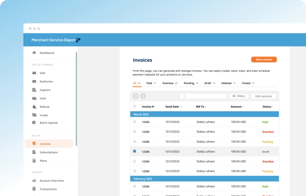Click the download icon above table
Viewport: 306px width, 196px height.
pos(143,96)
